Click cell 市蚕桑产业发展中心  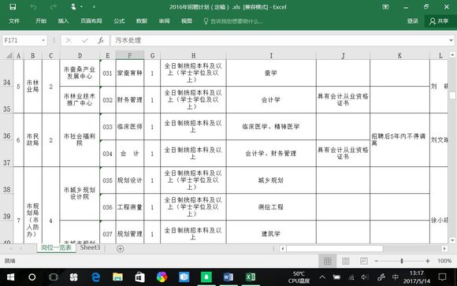[x=80, y=73]
